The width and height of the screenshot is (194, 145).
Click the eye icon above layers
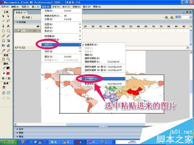click(x=38, y=26)
